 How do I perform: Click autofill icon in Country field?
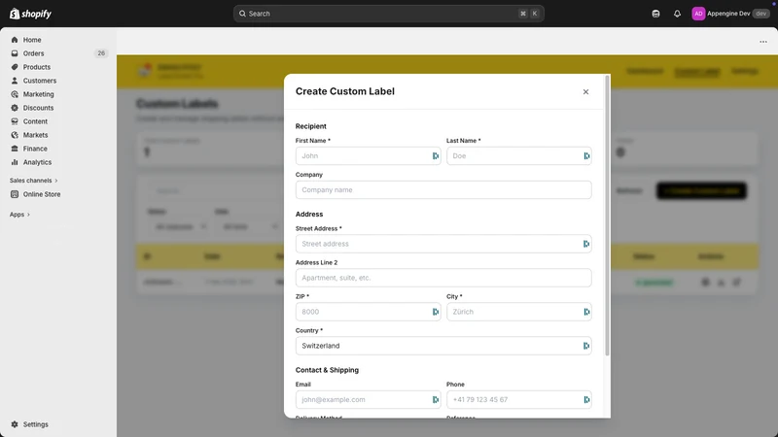(x=586, y=346)
